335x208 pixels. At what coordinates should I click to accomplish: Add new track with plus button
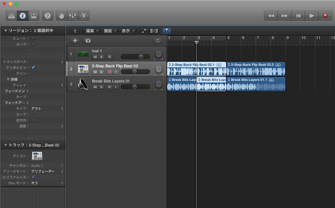click(x=75, y=41)
